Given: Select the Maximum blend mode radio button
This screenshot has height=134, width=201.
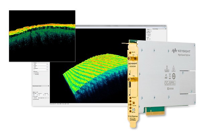Looking at the screenshot, I should pos(147,34).
